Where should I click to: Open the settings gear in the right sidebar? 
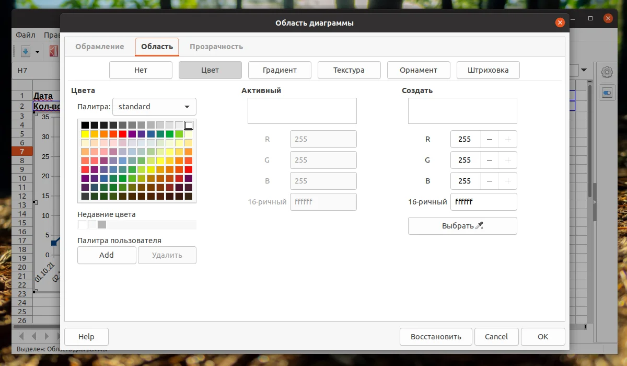click(x=607, y=72)
